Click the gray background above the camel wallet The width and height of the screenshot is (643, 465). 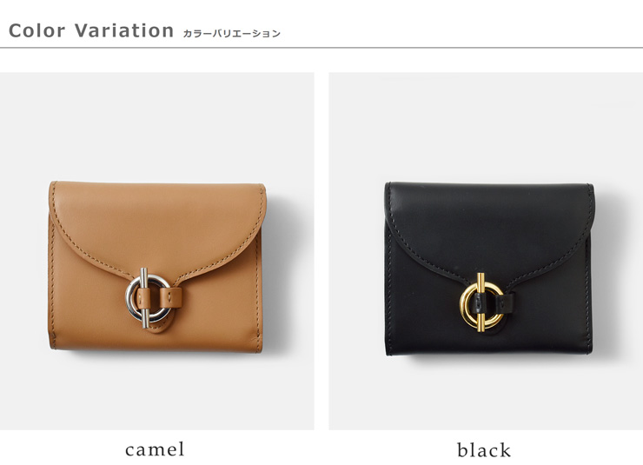(x=157, y=125)
